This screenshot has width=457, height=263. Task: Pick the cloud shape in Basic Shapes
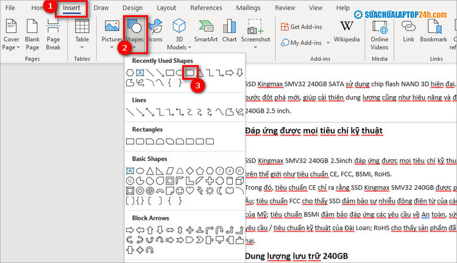228,191
